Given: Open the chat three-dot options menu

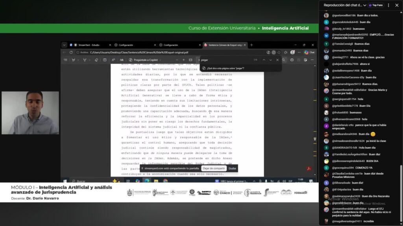Looking at the screenshot, I should tap(388, 5).
